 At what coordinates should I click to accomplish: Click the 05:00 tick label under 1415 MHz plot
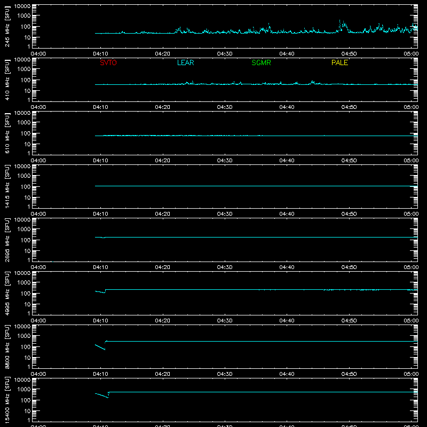411,214
